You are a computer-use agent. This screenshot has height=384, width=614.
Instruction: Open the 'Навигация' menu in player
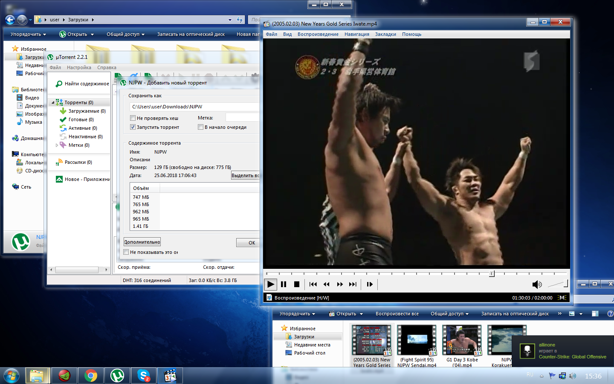point(356,34)
